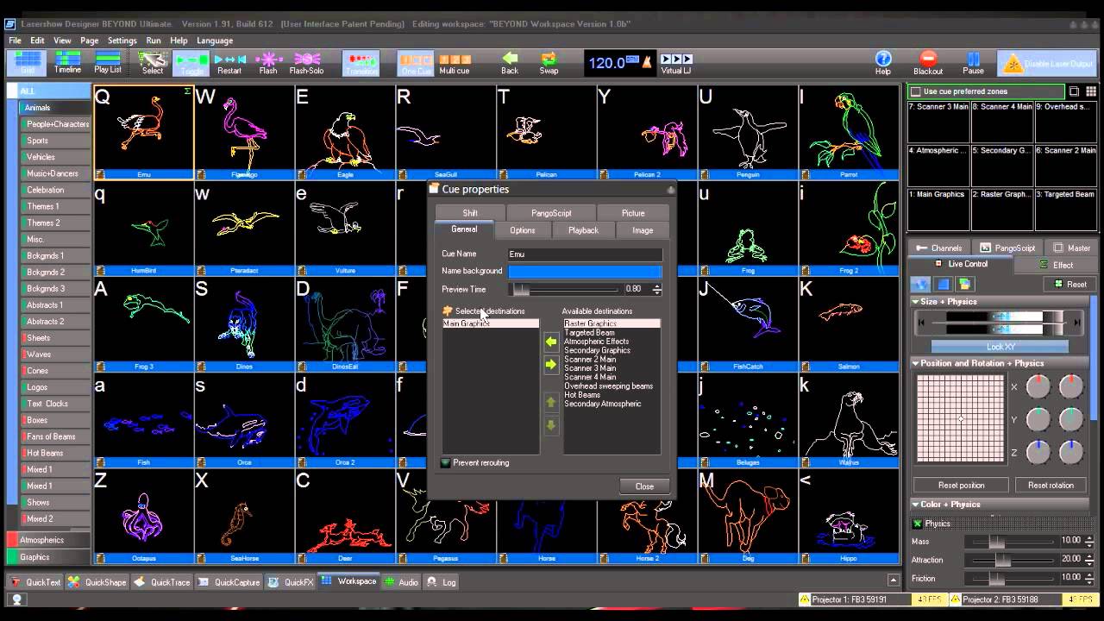Image resolution: width=1104 pixels, height=621 pixels.
Task: Adjust Preview Time spinner arrows
Action: 657,290
